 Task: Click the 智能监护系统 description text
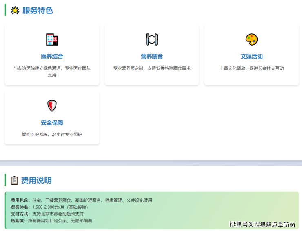click(52, 134)
